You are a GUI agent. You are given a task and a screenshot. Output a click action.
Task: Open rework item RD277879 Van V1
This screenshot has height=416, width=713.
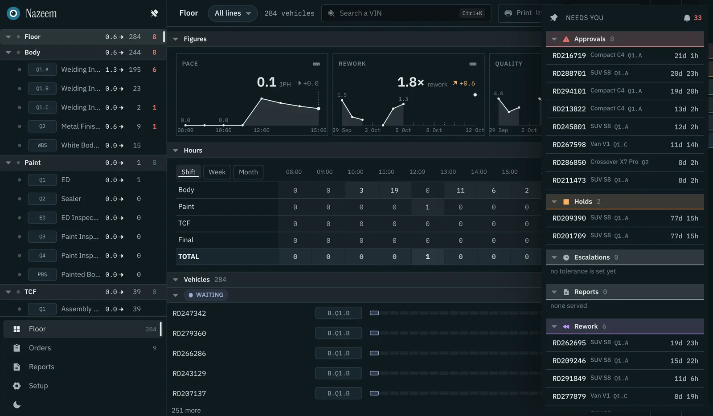[625, 396]
